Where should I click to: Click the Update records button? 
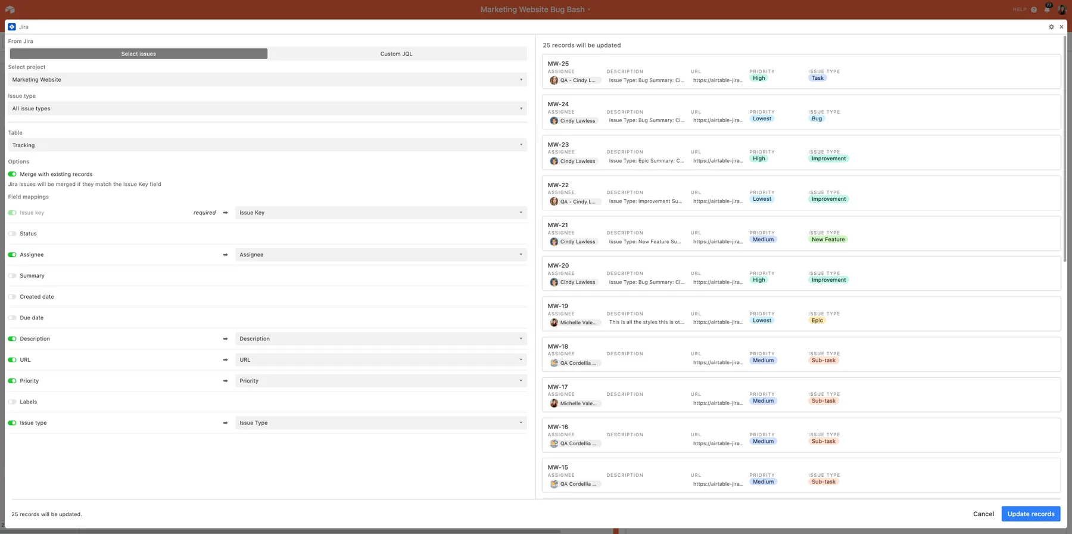pos(1030,514)
